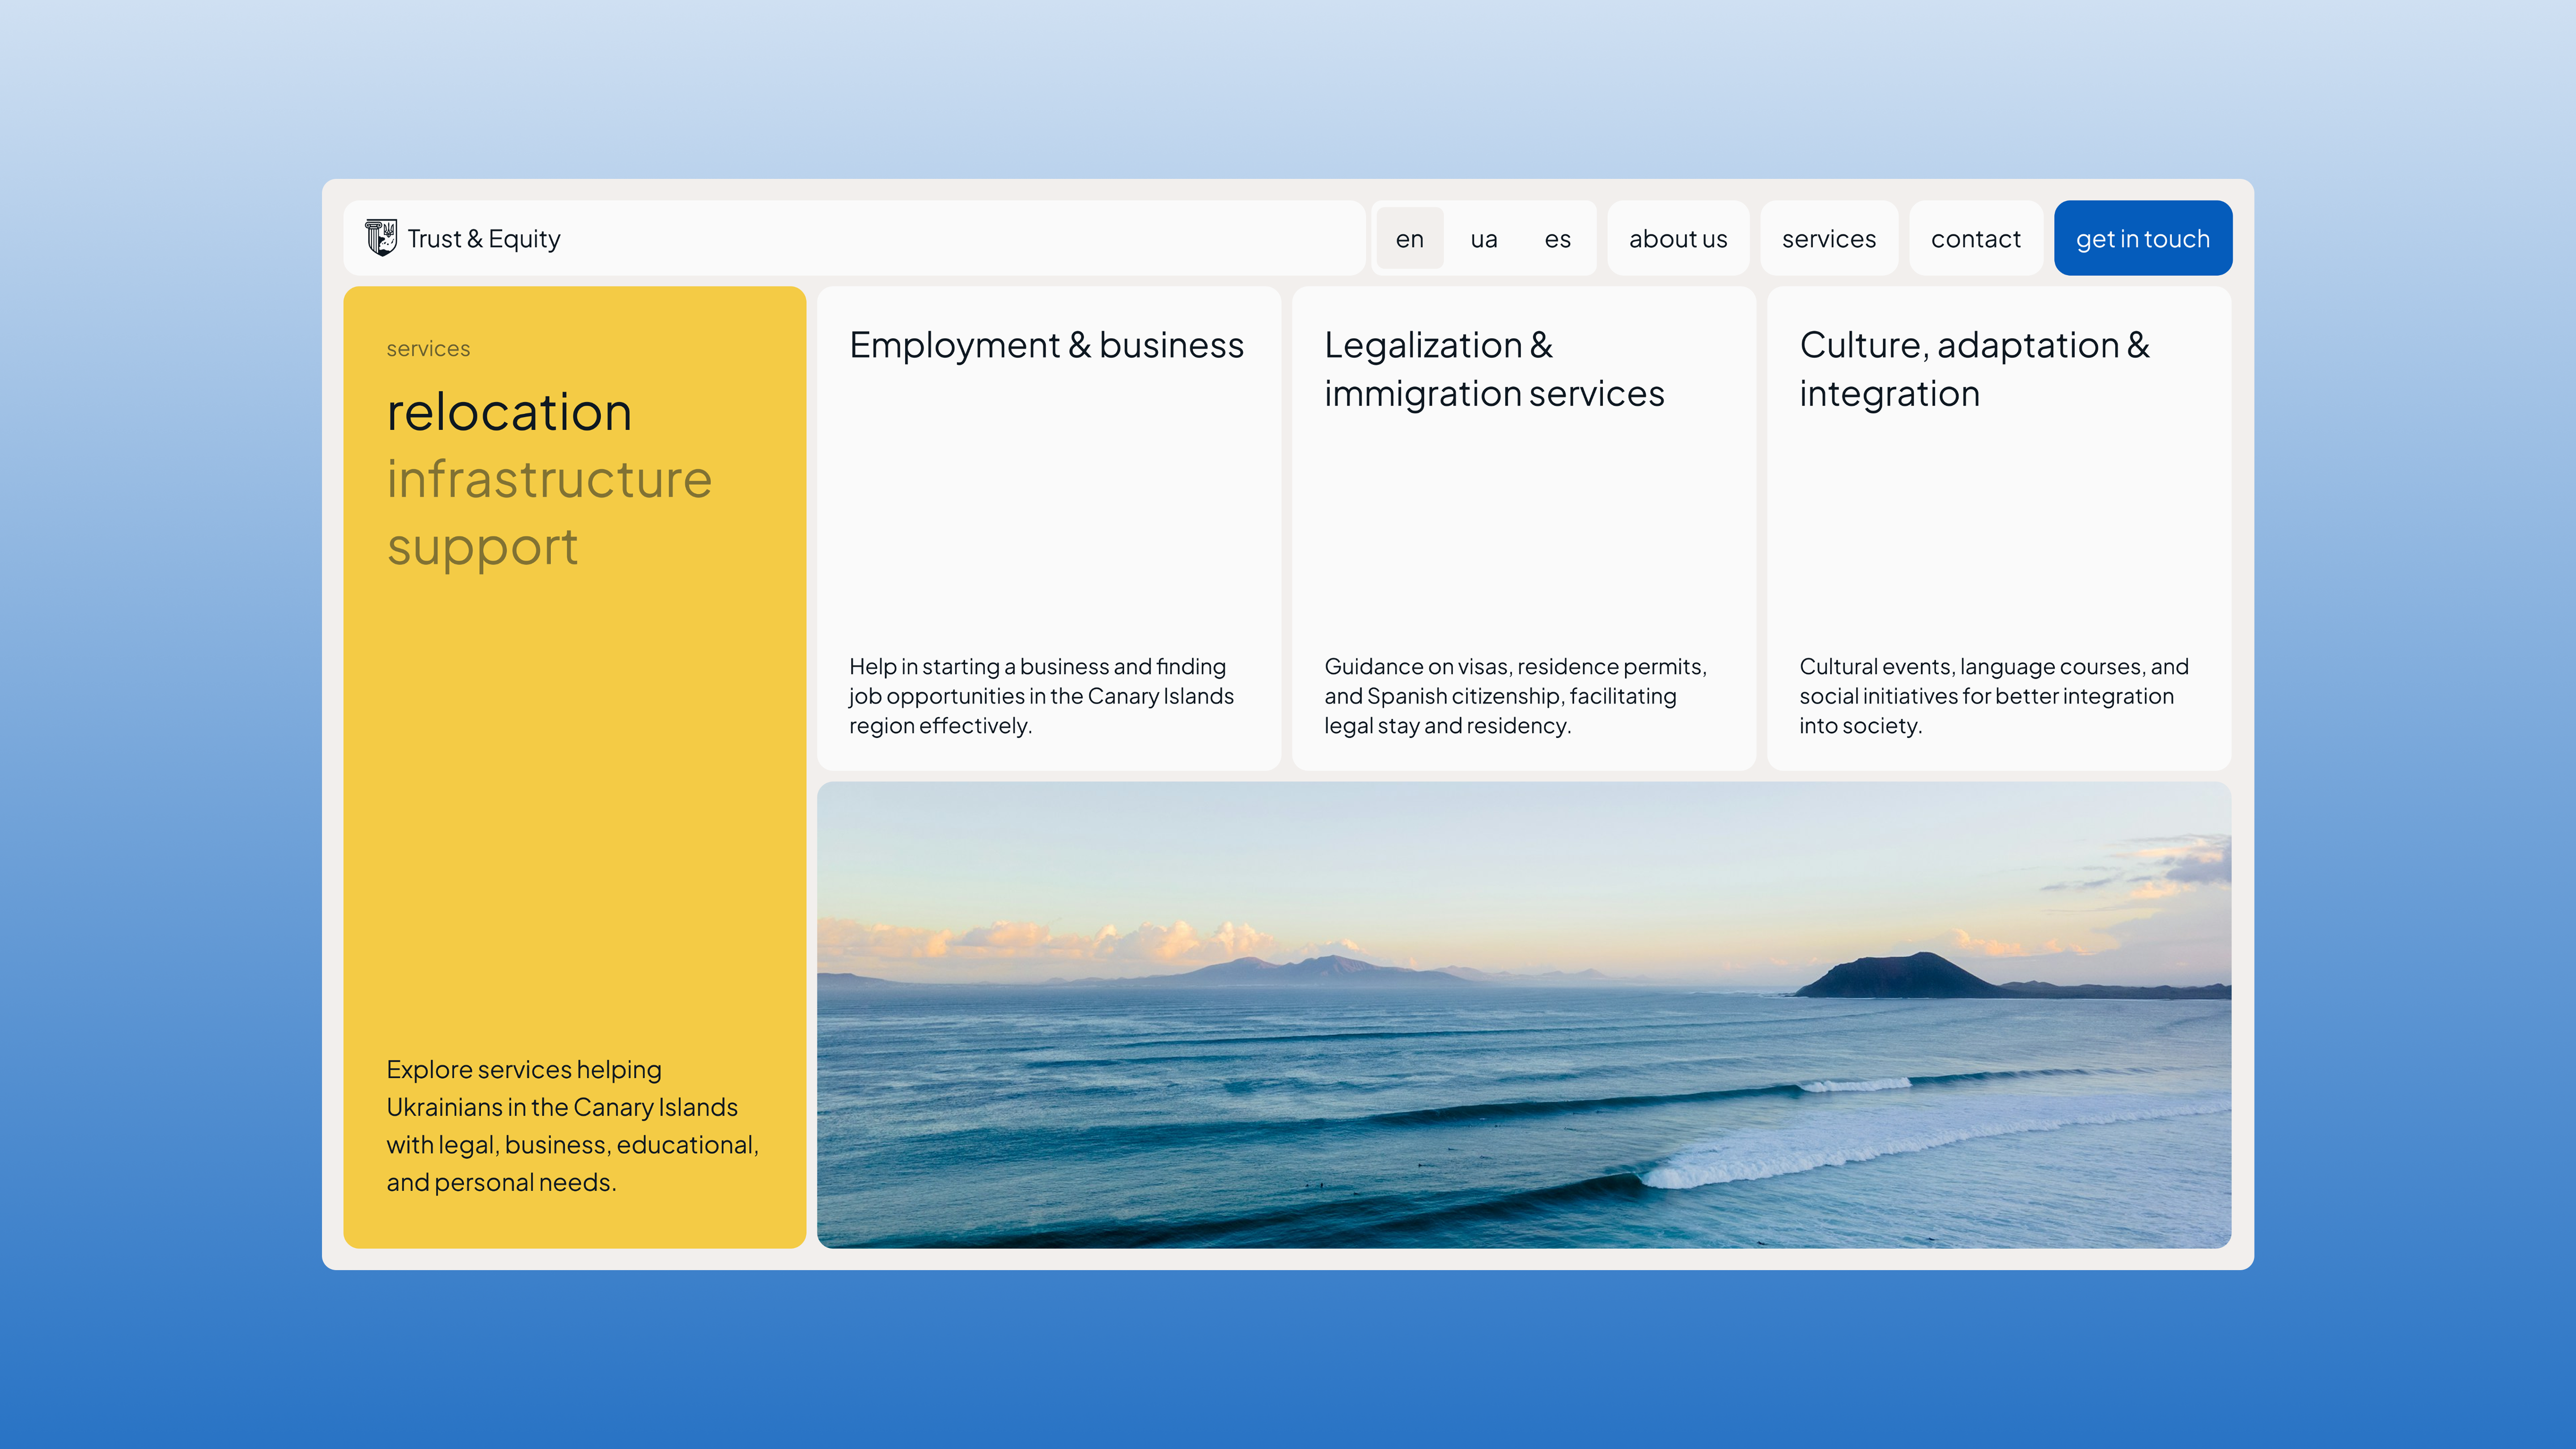This screenshot has width=2576, height=1449.
Task: Click the Employment & business card title
Action: point(1046,345)
